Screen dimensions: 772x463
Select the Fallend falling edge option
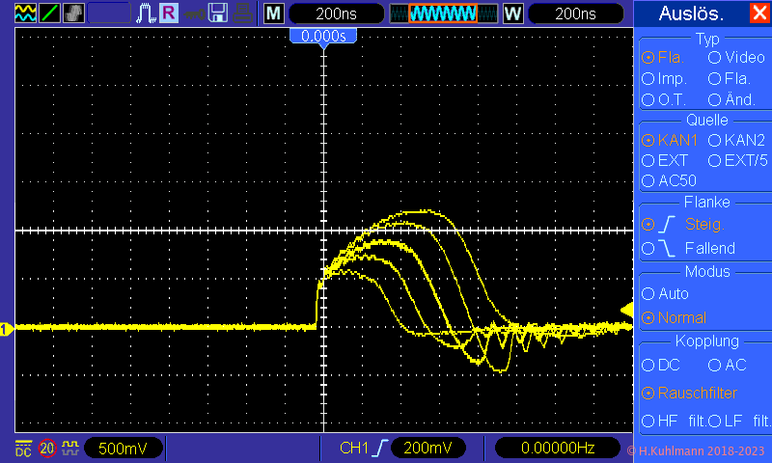click(648, 248)
